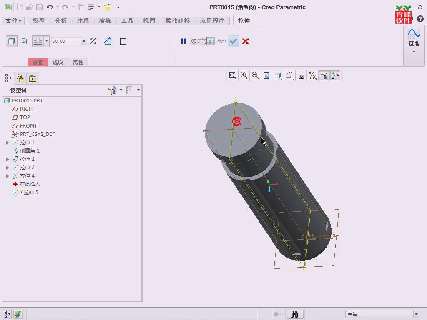Click Repaint screen icon

[266, 75]
